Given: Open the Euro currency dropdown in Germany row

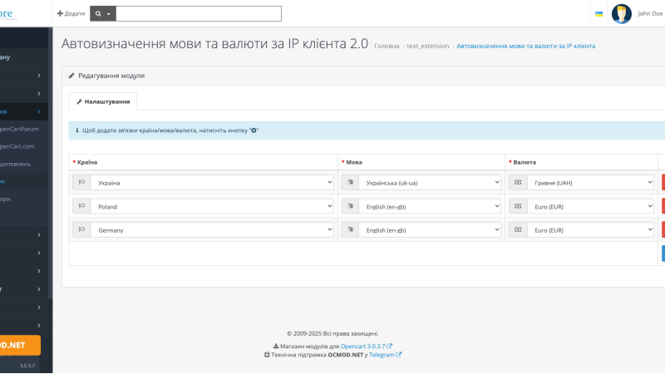Looking at the screenshot, I should [590, 230].
